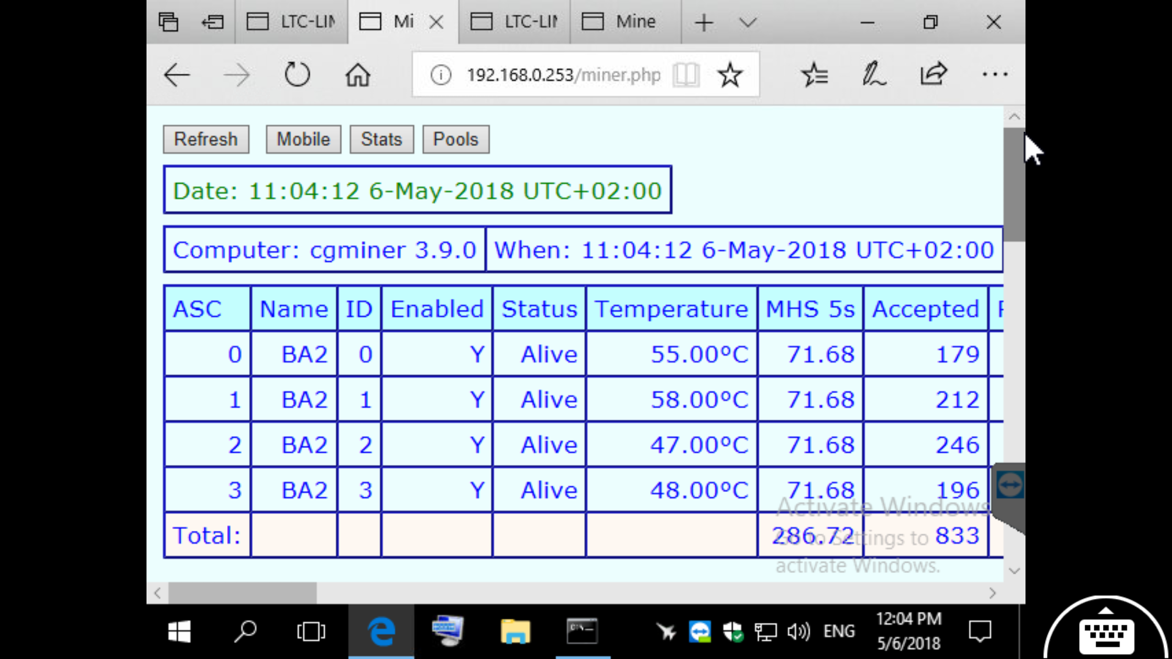
Task: Click the Temperature column header
Action: [x=671, y=309]
